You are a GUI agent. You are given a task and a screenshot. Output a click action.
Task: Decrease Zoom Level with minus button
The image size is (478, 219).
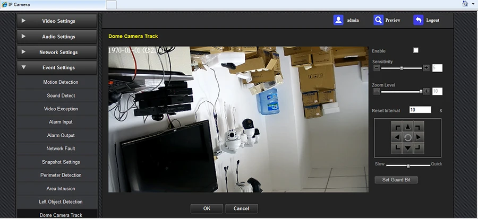tap(377, 91)
